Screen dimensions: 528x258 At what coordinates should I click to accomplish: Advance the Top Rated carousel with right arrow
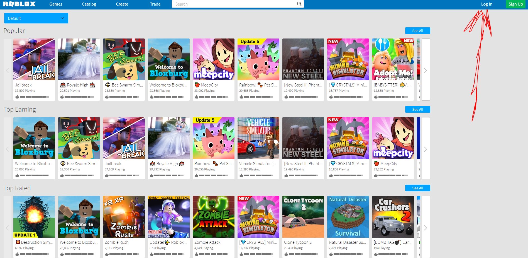[426, 227]
